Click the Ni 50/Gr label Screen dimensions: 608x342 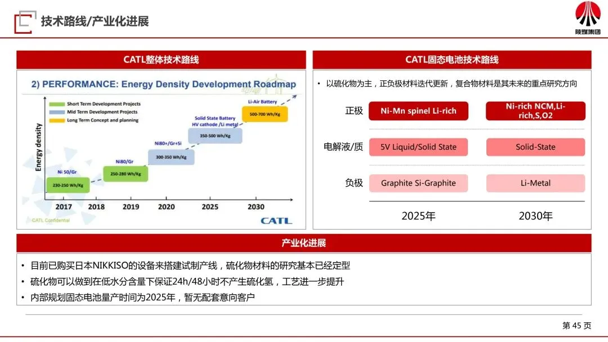(67, 172)
